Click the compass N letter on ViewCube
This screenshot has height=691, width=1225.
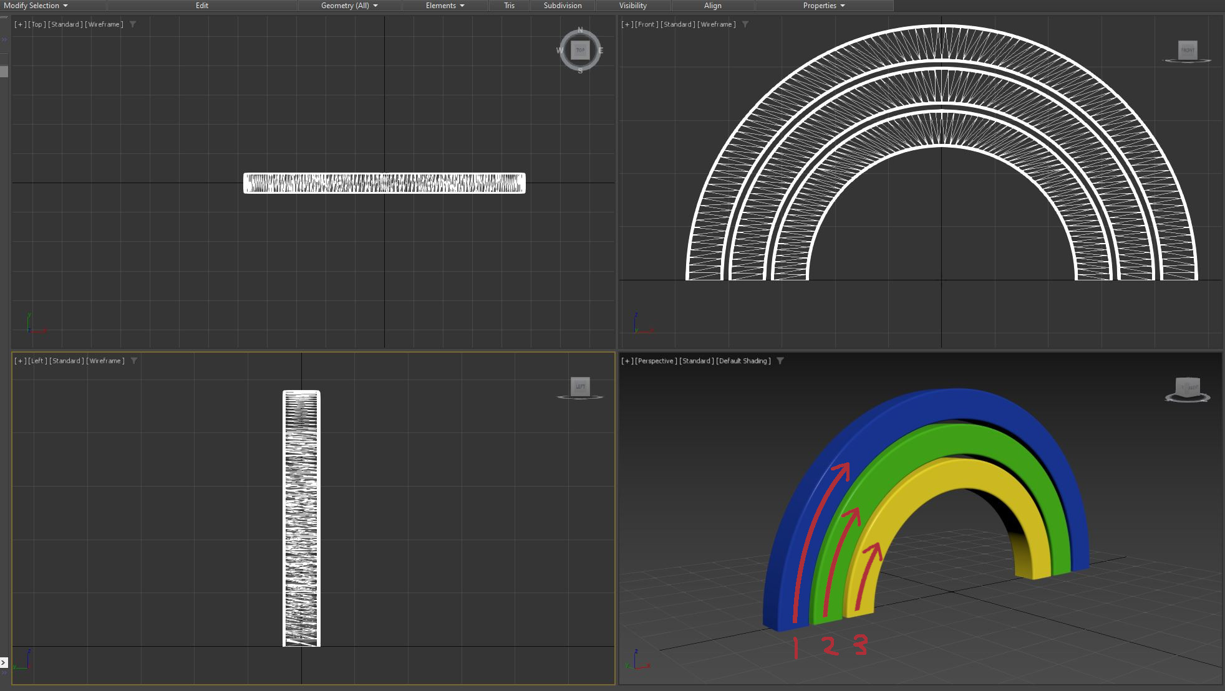[x=580, y=30]
